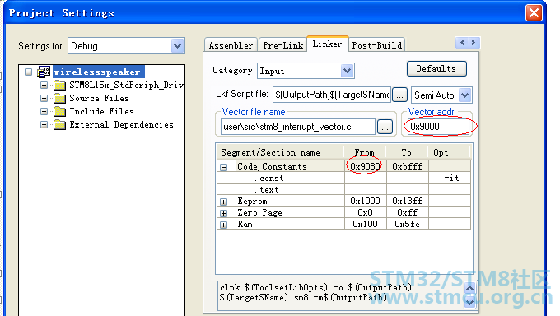The width and height of the screenshot is (560, 316).
Task: Switch to the Post-Build tab
Action: click(377, 45)
